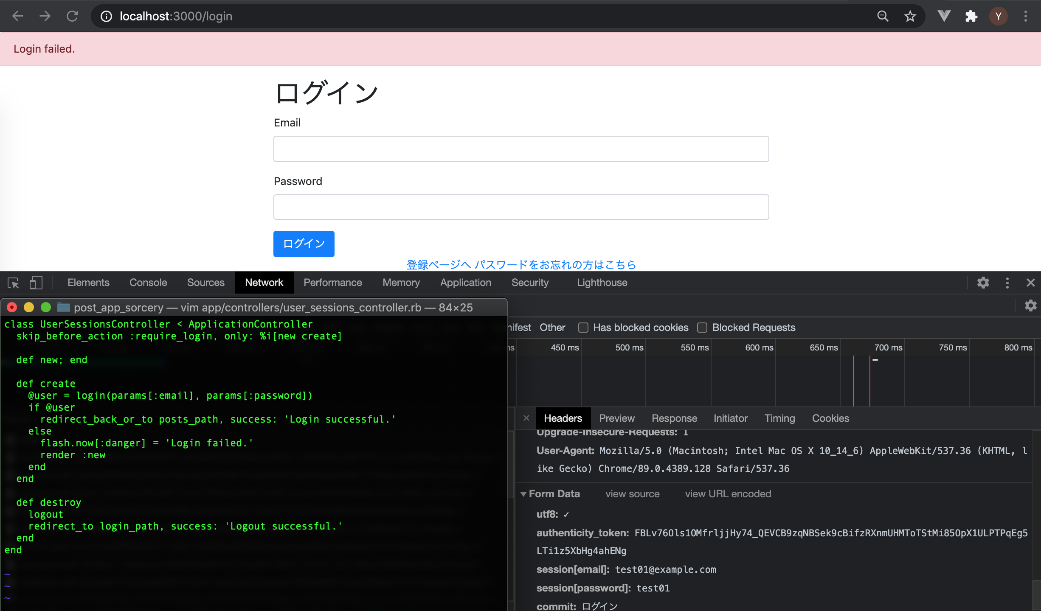
Task: Open the Chrome profile avatar Y
Action: tap(998, 16)
